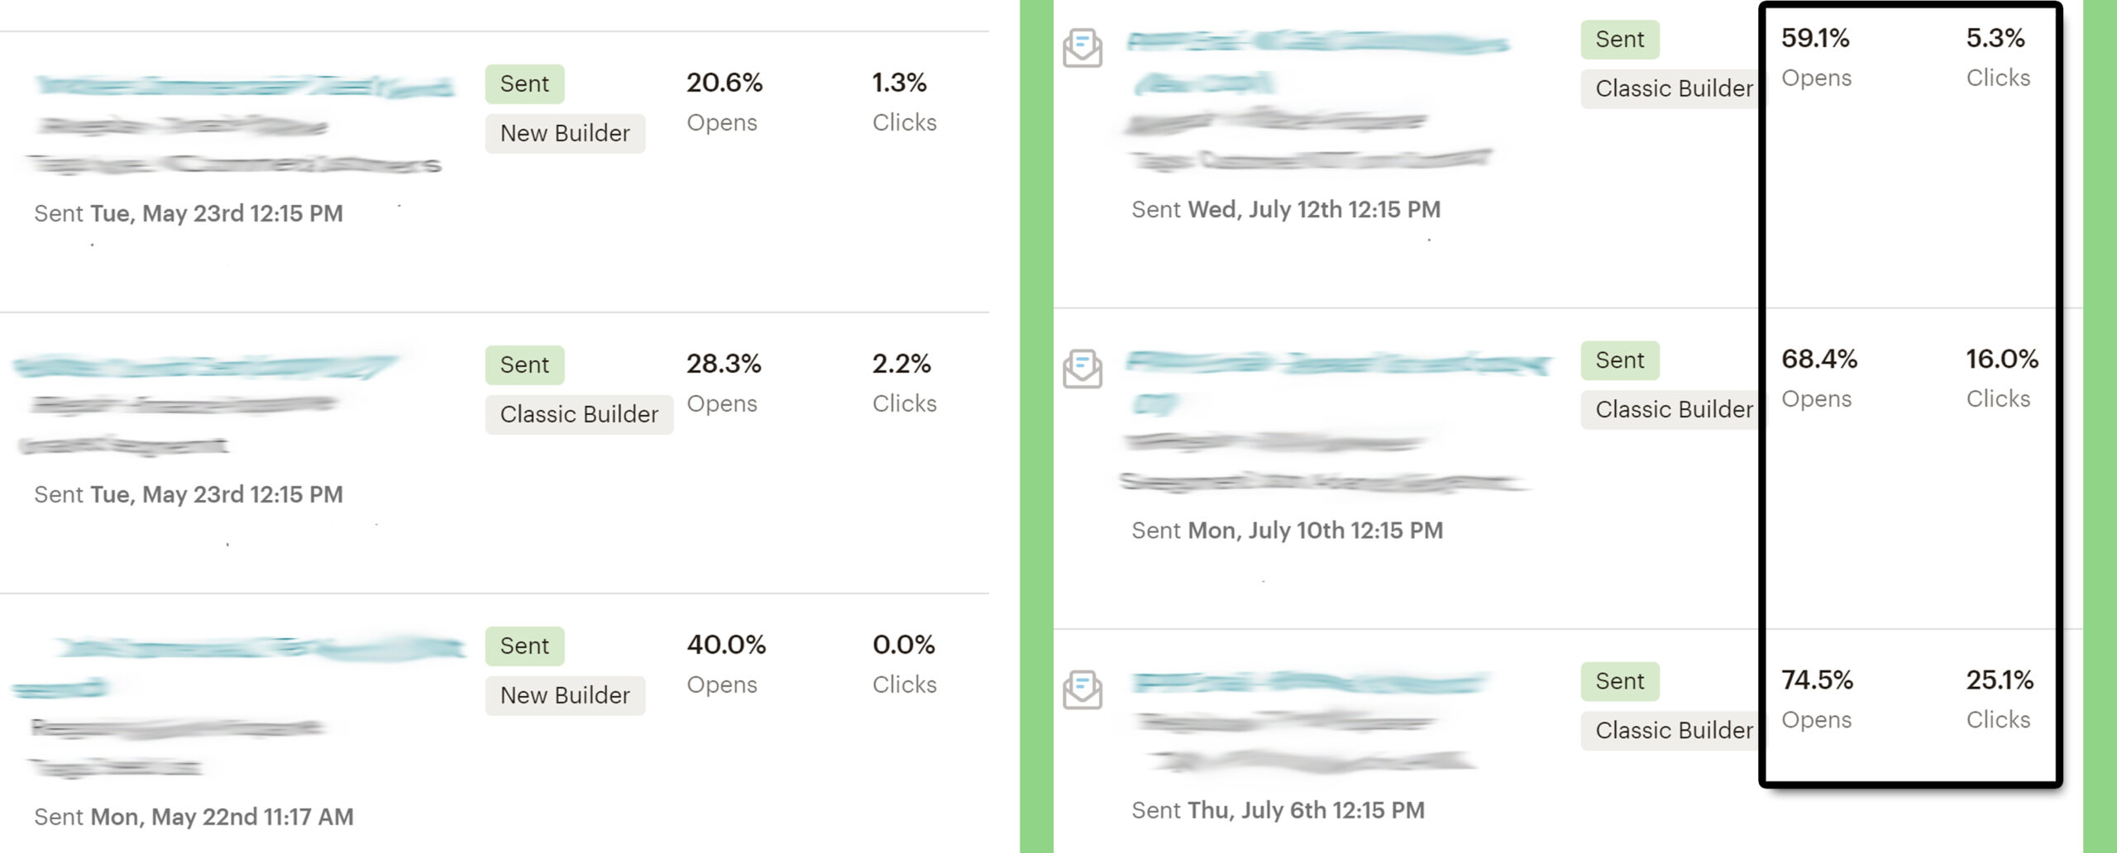Click the envelope icon for July 12th campaign
The width and height of the screenshot is (2117, 853).
1082,47
